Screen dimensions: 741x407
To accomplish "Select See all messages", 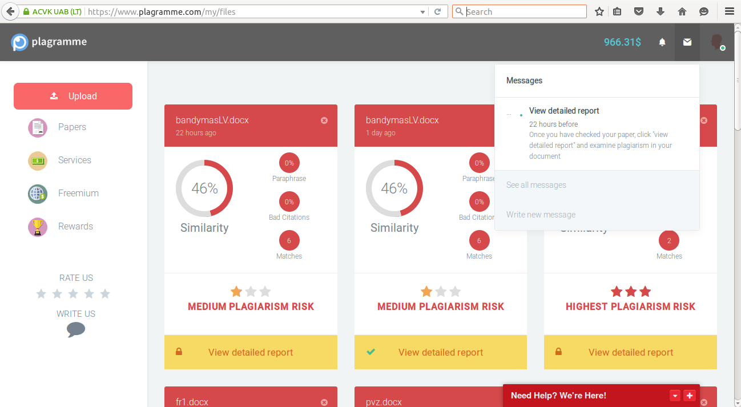I will 536,185.
